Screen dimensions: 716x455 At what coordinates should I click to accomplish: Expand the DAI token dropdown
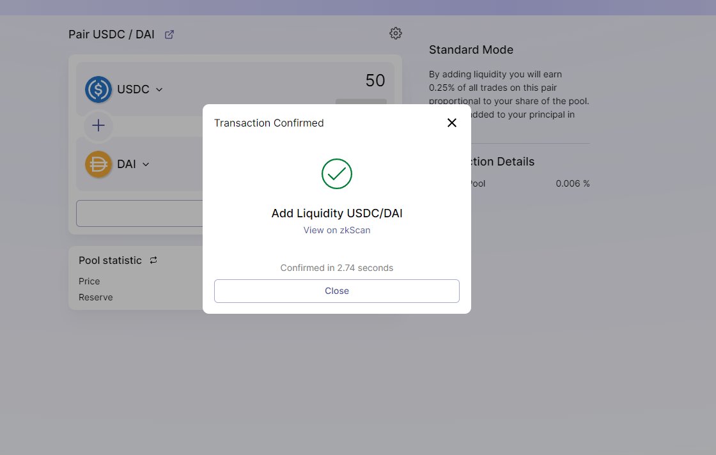[146, 164]
